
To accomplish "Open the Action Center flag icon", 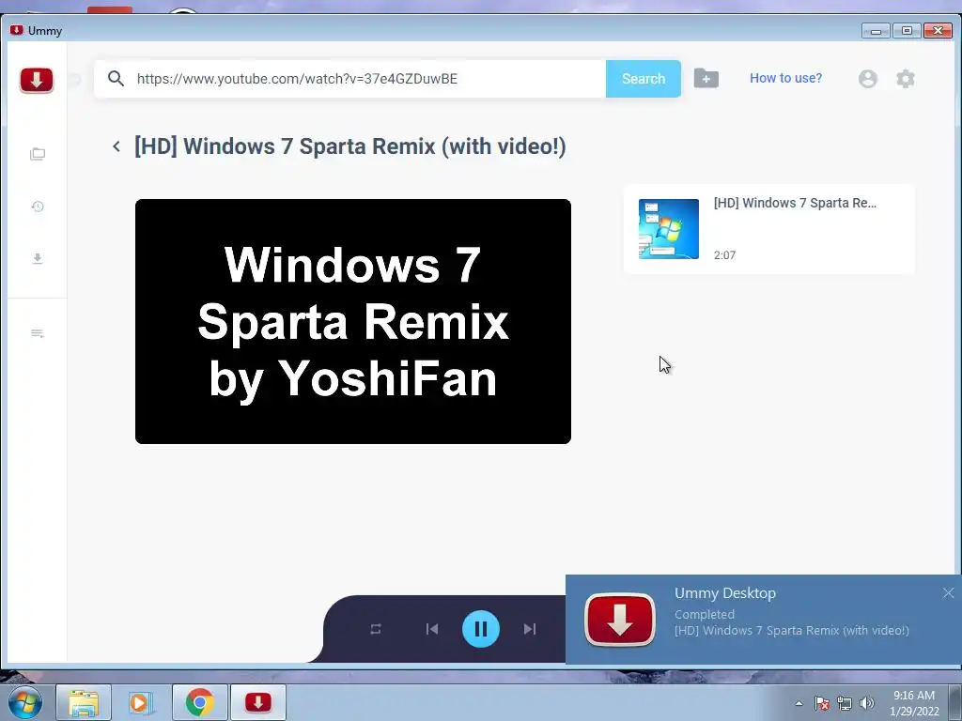I will pyautogui.click(x=822, y=704).
